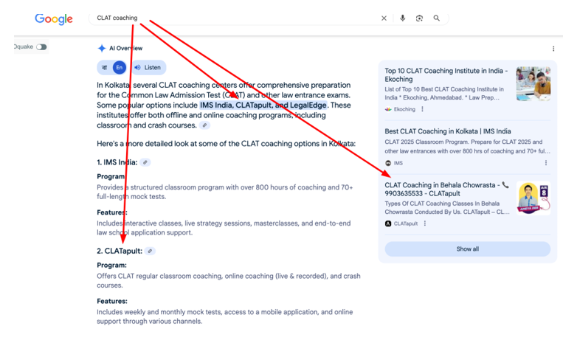Click Show all sources button

467,249
